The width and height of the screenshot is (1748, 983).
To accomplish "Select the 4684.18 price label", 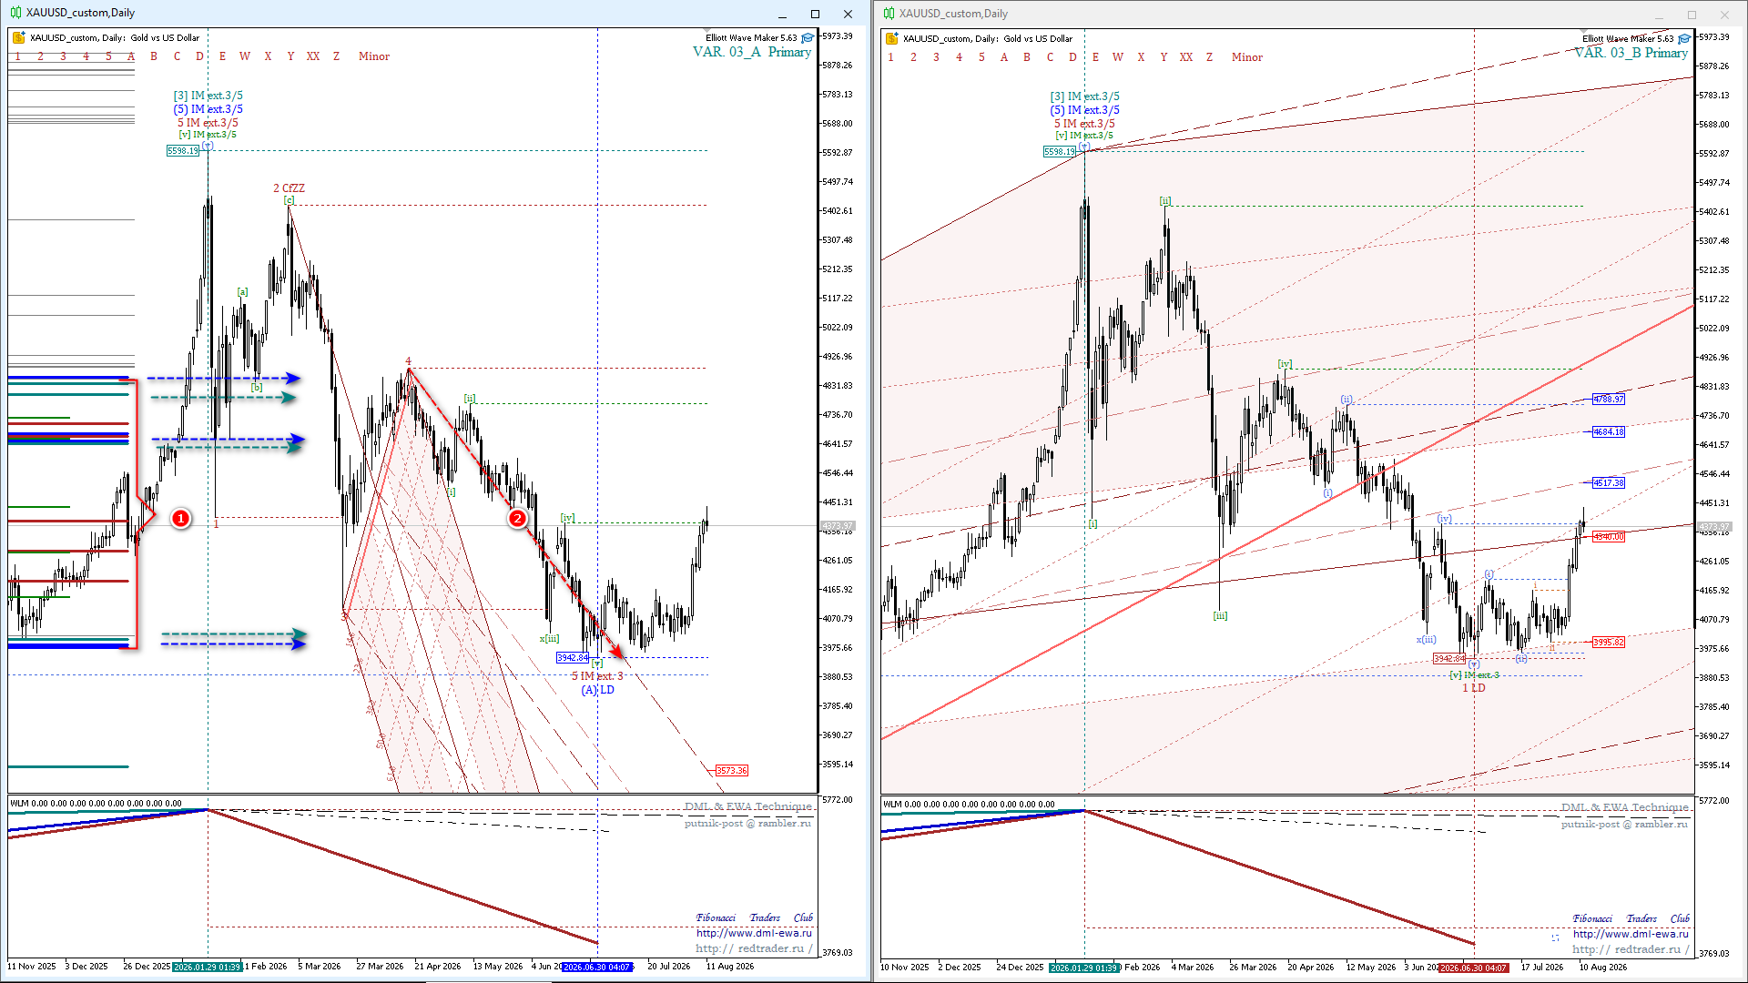I will point(1609,431).
